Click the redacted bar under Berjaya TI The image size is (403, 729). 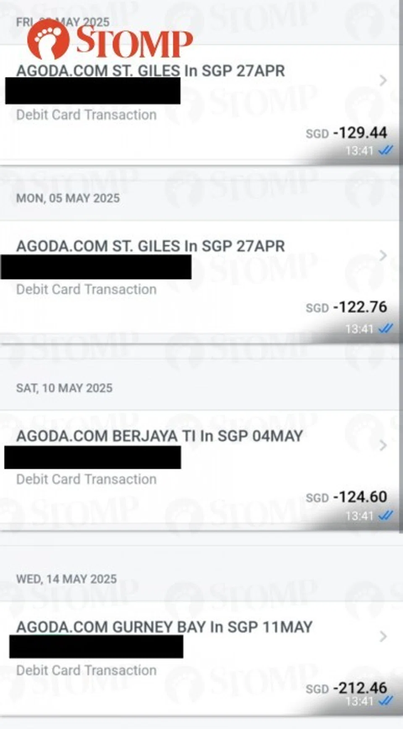[93, 457]
